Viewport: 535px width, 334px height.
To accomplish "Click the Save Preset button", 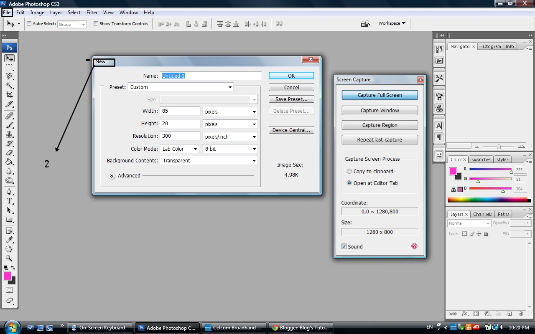I will click(x=291, y=99).
